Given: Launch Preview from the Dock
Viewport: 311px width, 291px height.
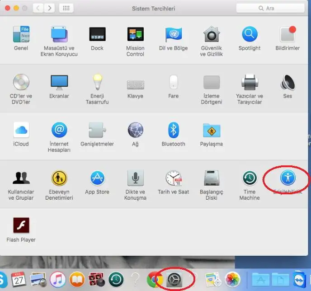Looking at the screenshot, I should (38, 280).
